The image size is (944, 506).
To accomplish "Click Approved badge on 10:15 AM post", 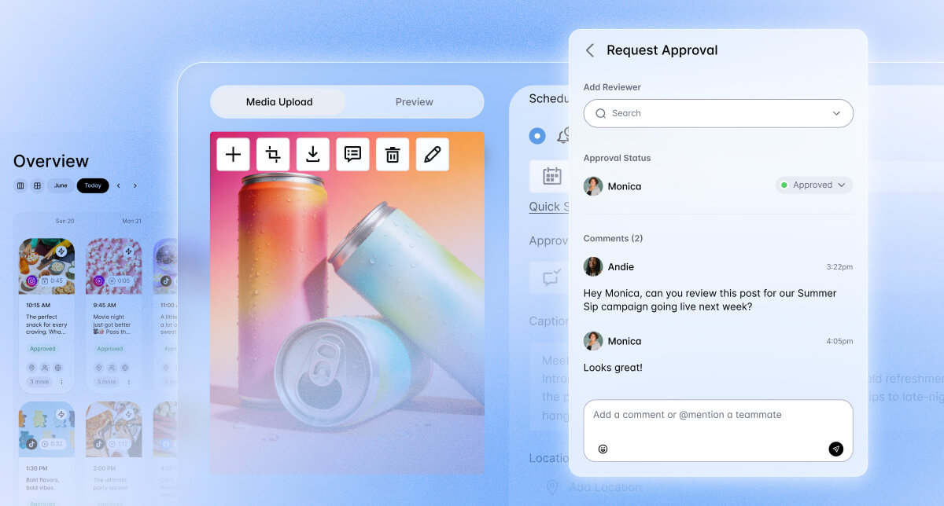I will click(x=42, y=349).
